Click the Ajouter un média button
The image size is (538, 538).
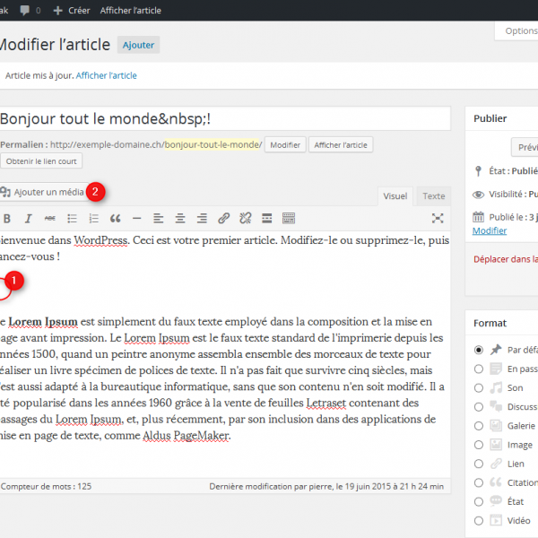[x=43, y=192]
